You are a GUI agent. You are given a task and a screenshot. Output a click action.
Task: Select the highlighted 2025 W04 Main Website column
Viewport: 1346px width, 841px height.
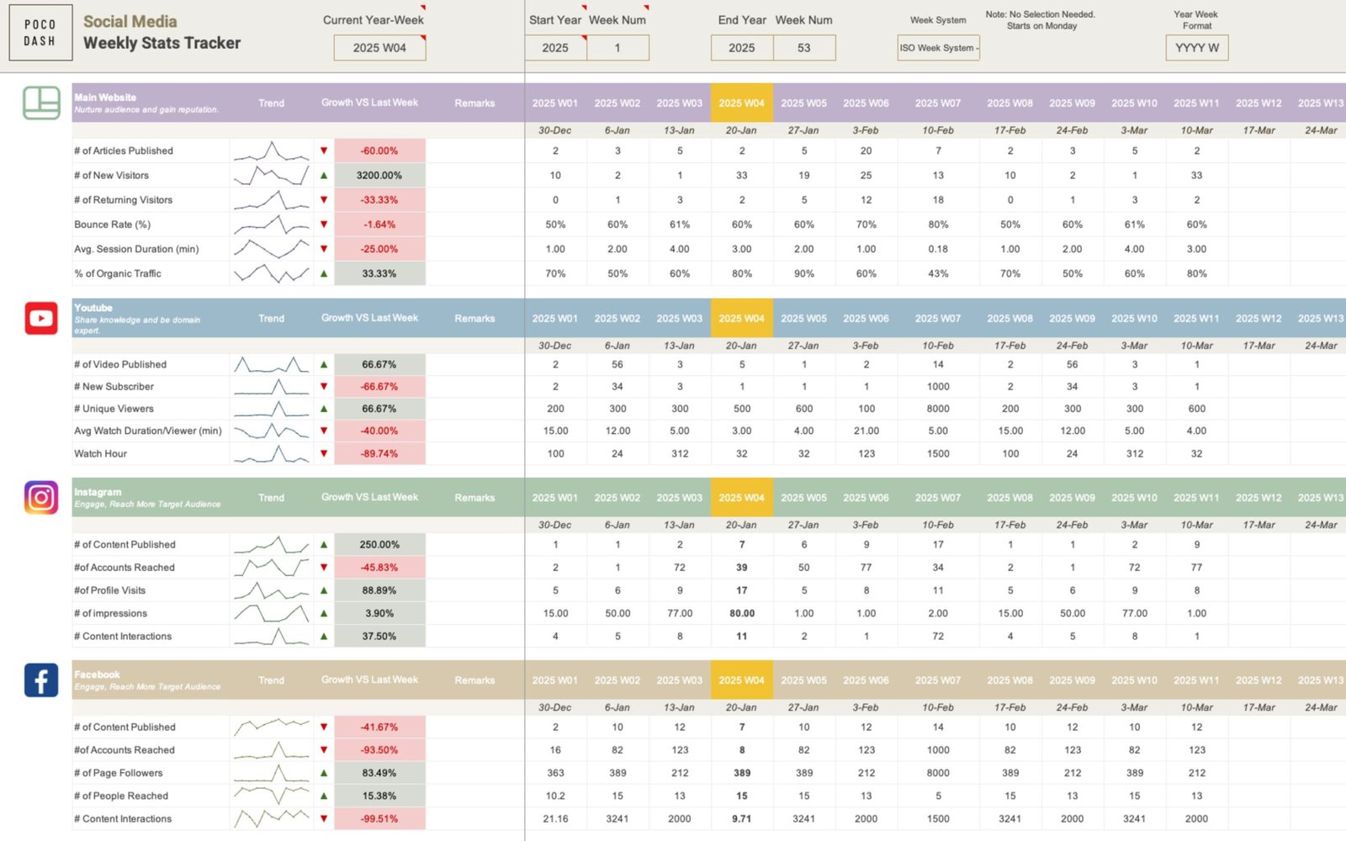pyautogui.click(x=741, y=103)
